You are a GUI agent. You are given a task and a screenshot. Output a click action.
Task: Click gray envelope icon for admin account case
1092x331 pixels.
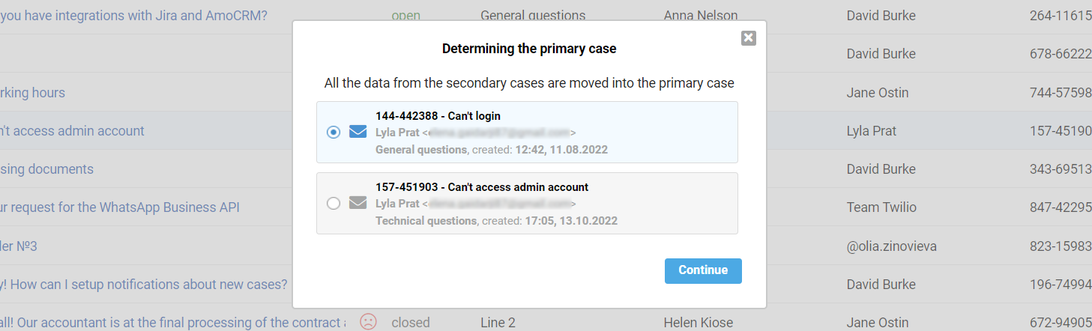(358, 203)
